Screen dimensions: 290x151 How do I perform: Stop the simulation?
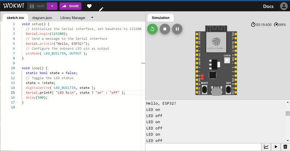coord(165,29)
